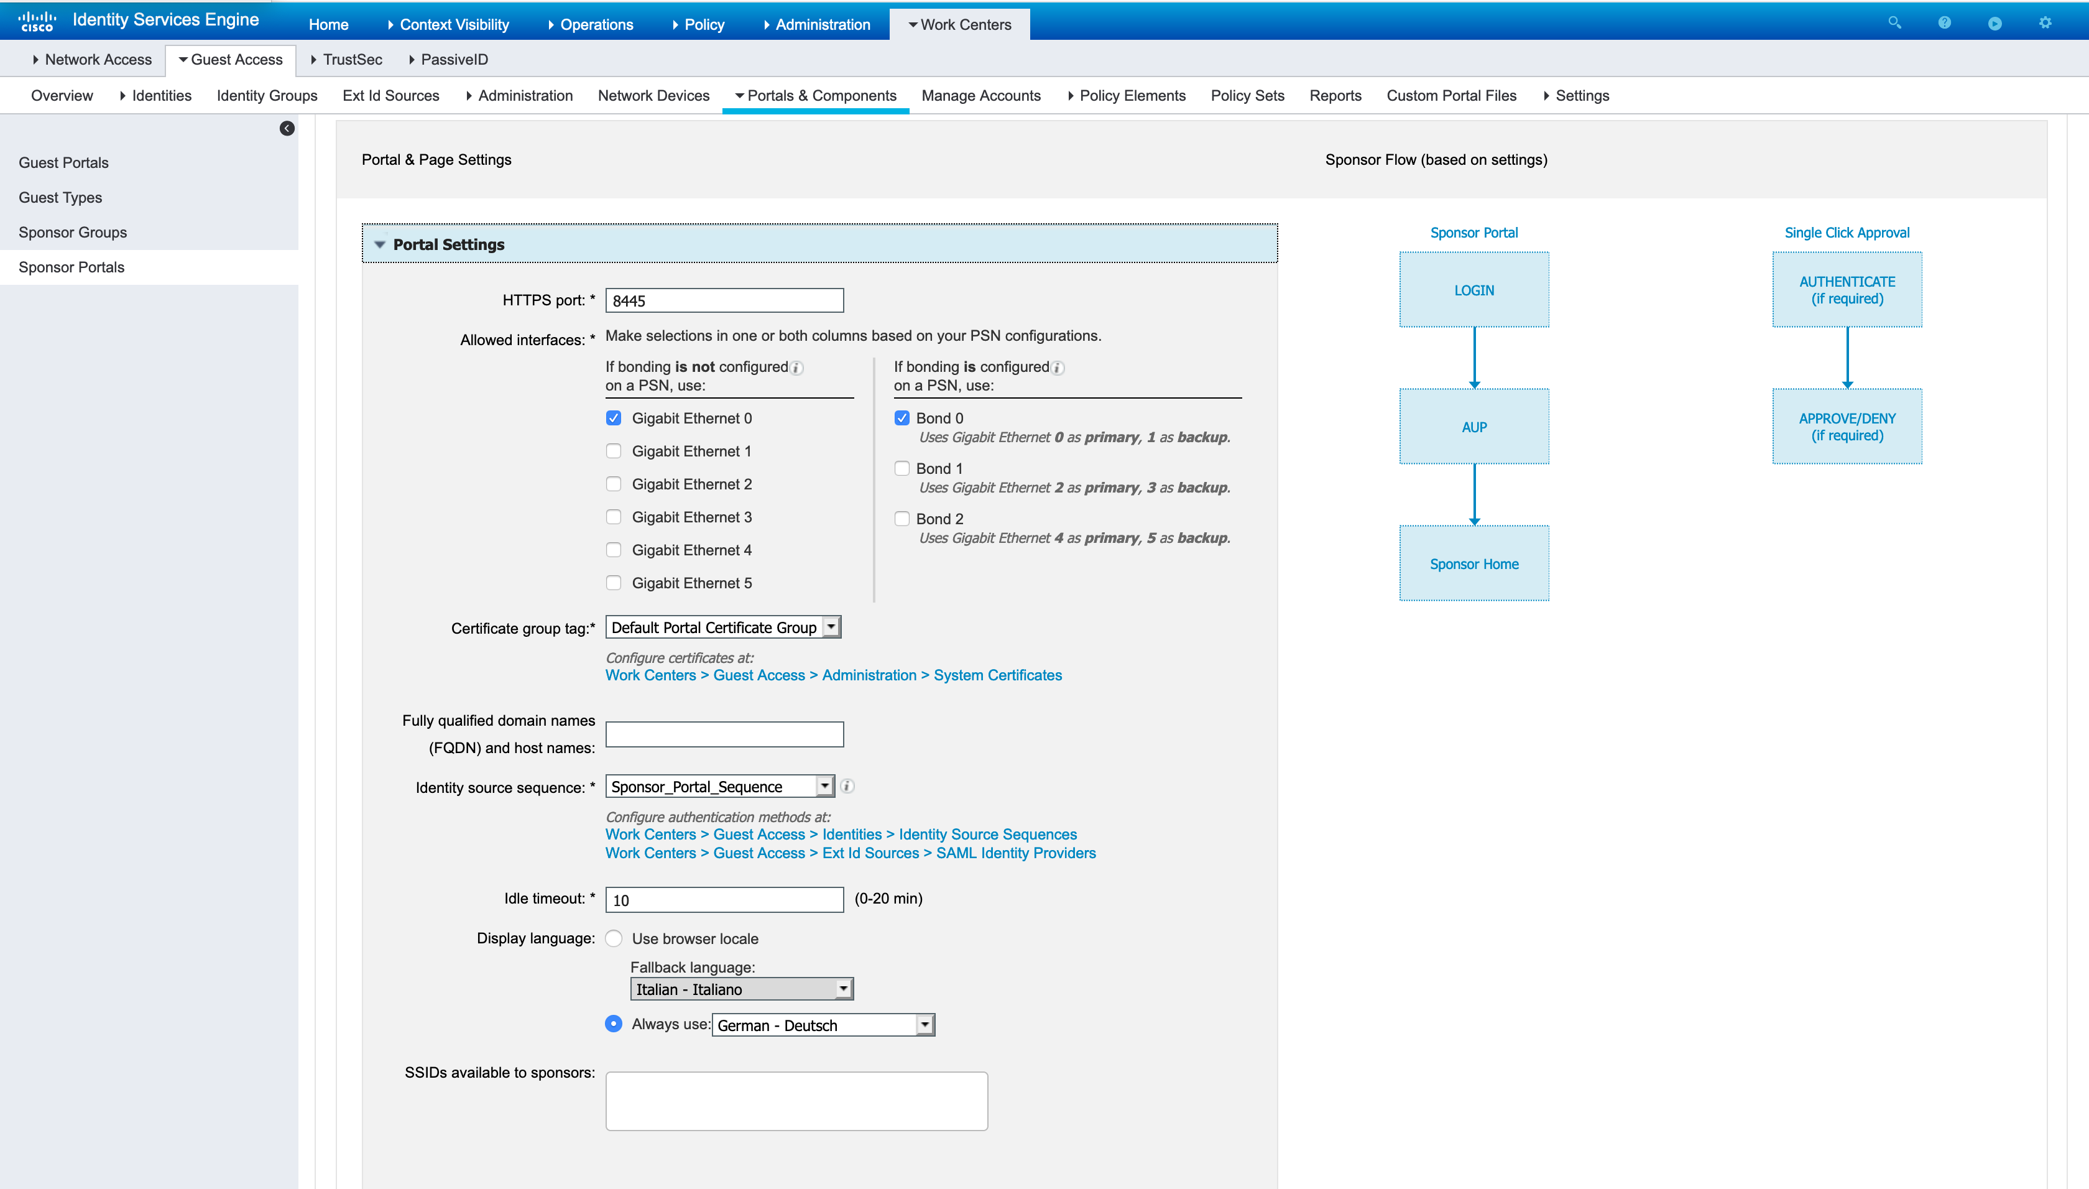Open Certificate group tag dropdown

tap(723, 627)
